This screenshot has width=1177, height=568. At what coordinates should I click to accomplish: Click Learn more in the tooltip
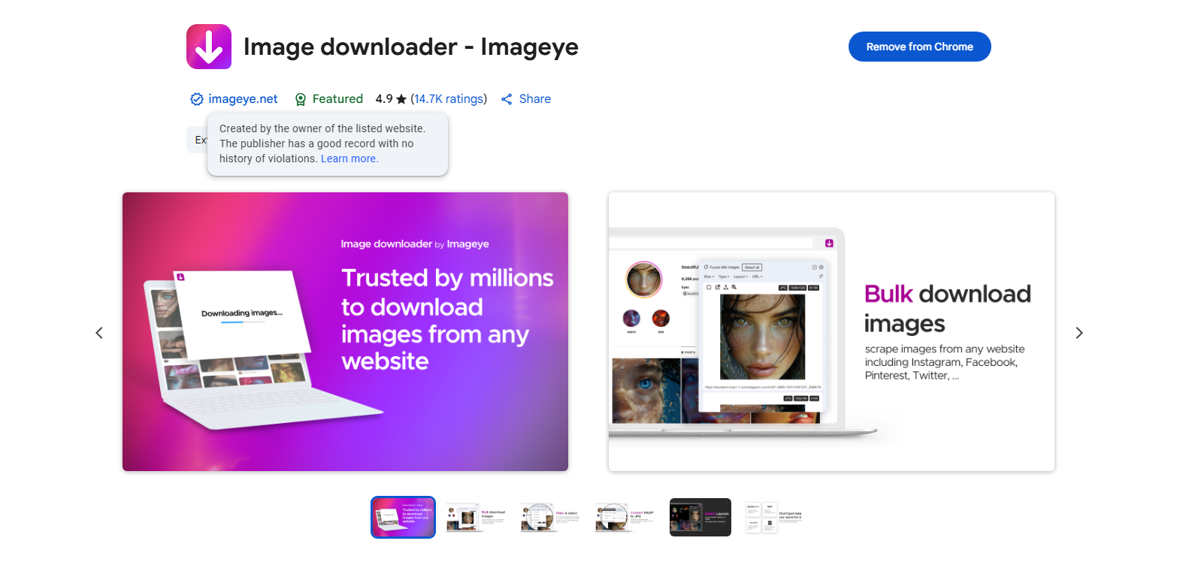click(x=349, y=159)
